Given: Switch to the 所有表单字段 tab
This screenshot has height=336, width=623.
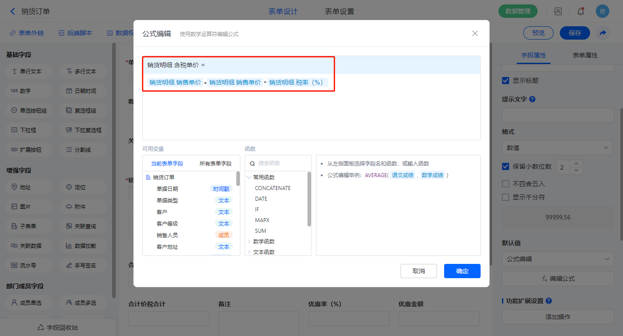Looking at the screenshot, I should point(215,164).
